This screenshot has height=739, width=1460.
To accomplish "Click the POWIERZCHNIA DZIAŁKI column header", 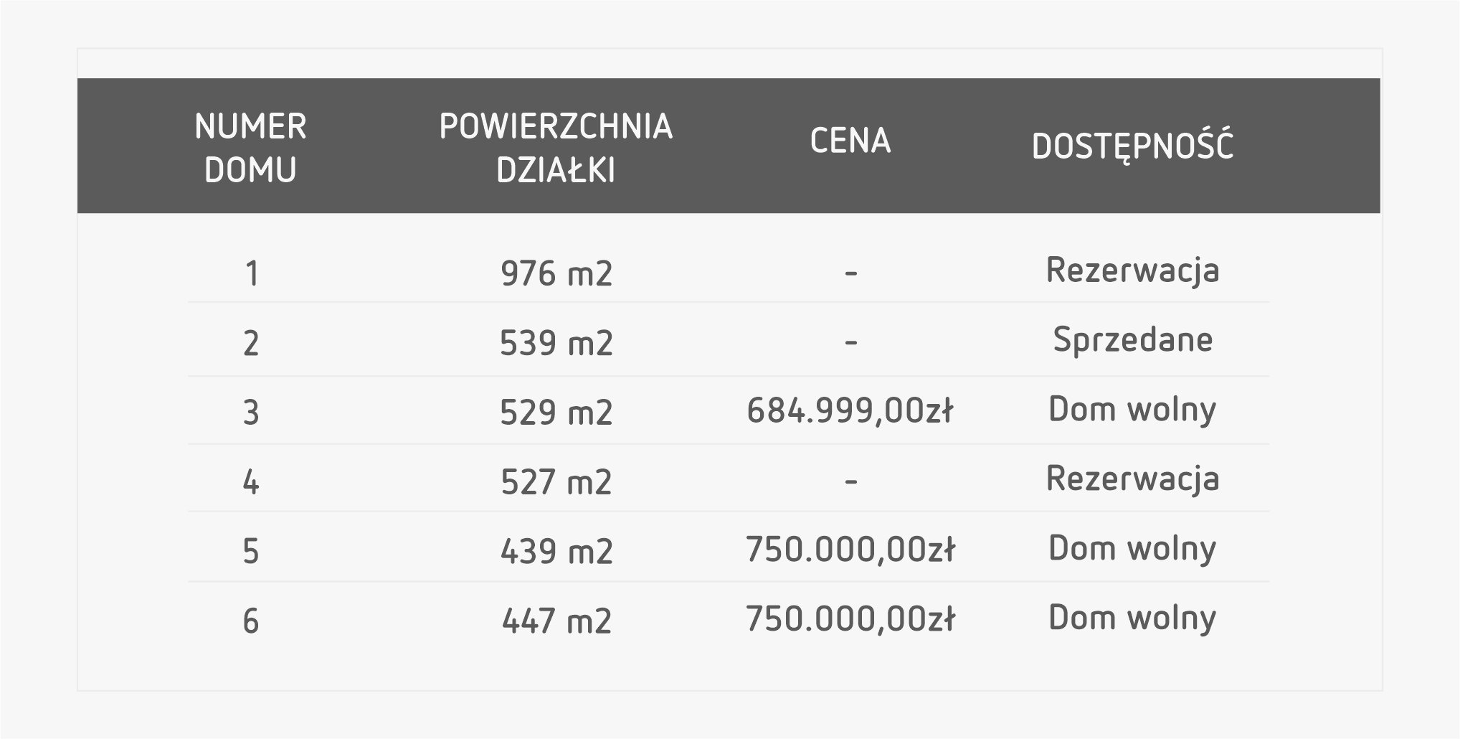I will point(556,148).
